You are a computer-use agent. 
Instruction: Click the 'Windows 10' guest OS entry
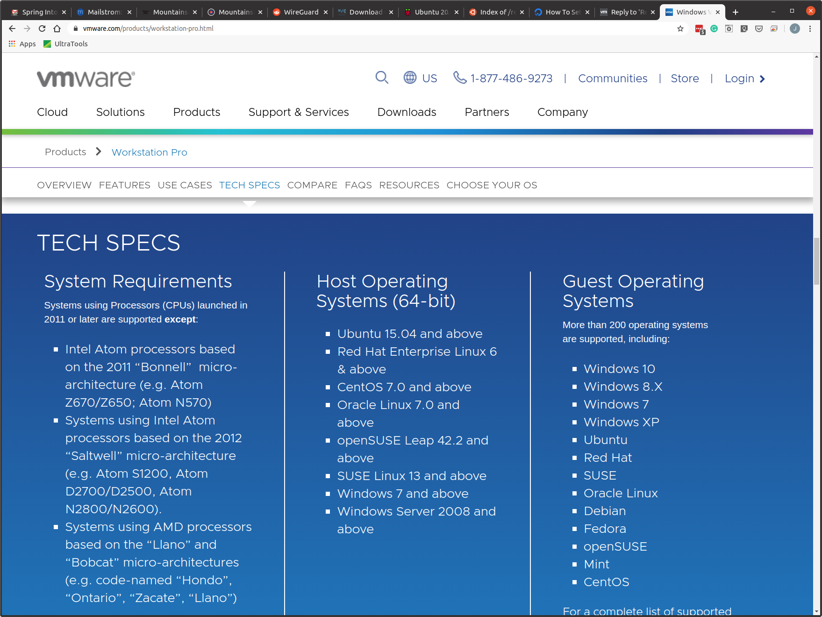pyautogui.click(x=619, y=369)
